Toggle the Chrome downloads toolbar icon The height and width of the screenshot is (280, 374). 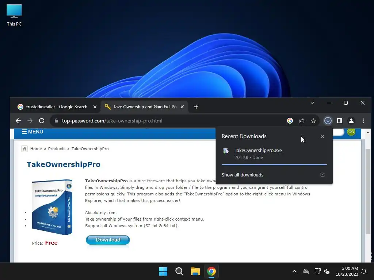point(328,121)
